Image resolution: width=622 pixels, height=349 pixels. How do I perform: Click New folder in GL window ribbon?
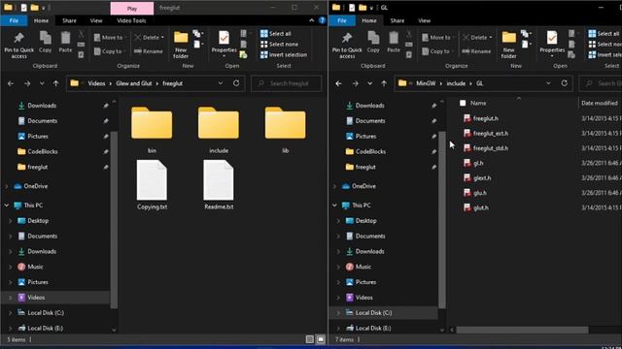coord(509,46)
